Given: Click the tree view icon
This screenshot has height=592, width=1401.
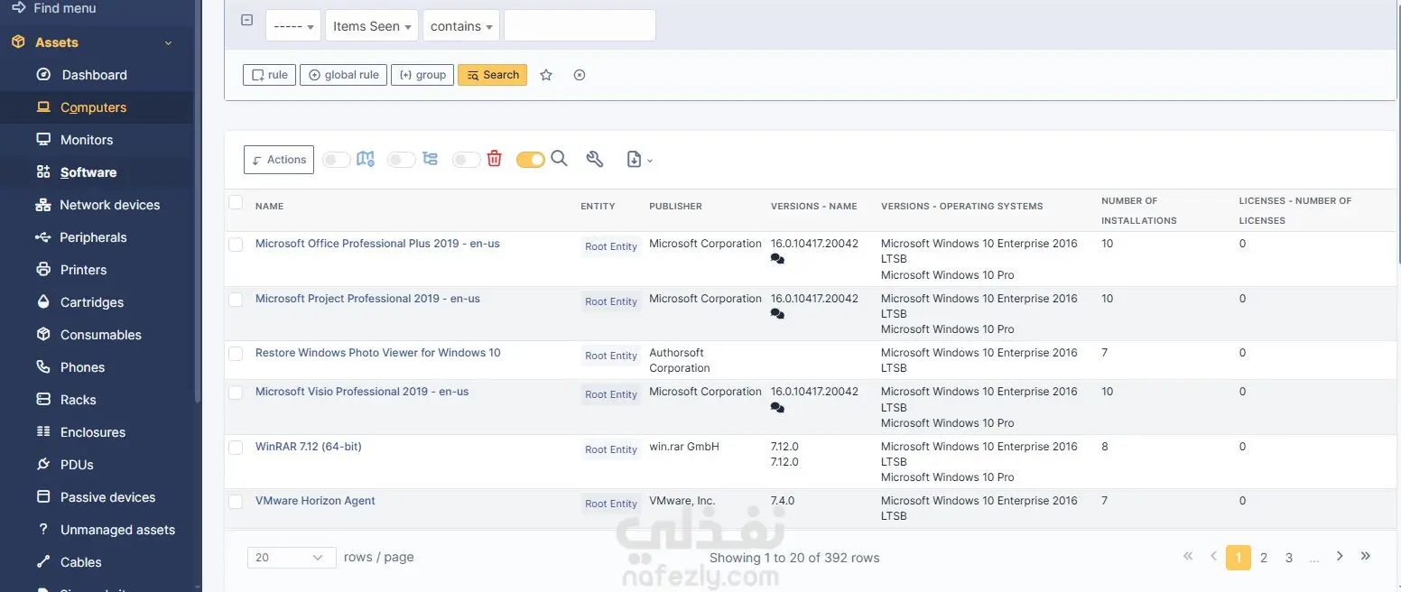Looking at the screenshot, I should tap(430, 159).
